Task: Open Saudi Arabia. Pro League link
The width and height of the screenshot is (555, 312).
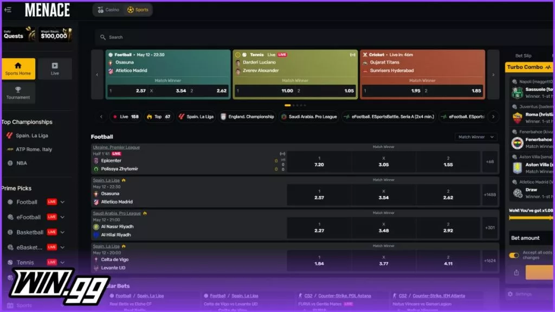Action: click(x=117, y=213)
